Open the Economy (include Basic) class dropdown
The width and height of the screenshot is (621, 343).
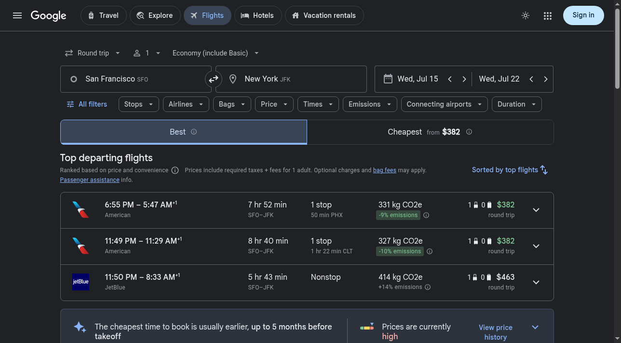click(216, 53)
